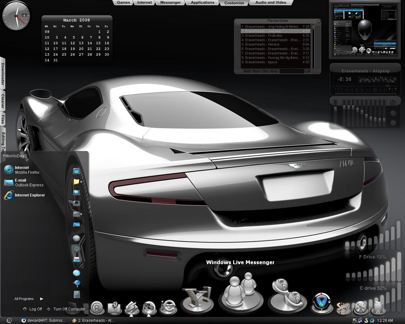The image size is (405, 324).
Task: Click the Winamp time display '-0:36'
Action: coord(344,79)
